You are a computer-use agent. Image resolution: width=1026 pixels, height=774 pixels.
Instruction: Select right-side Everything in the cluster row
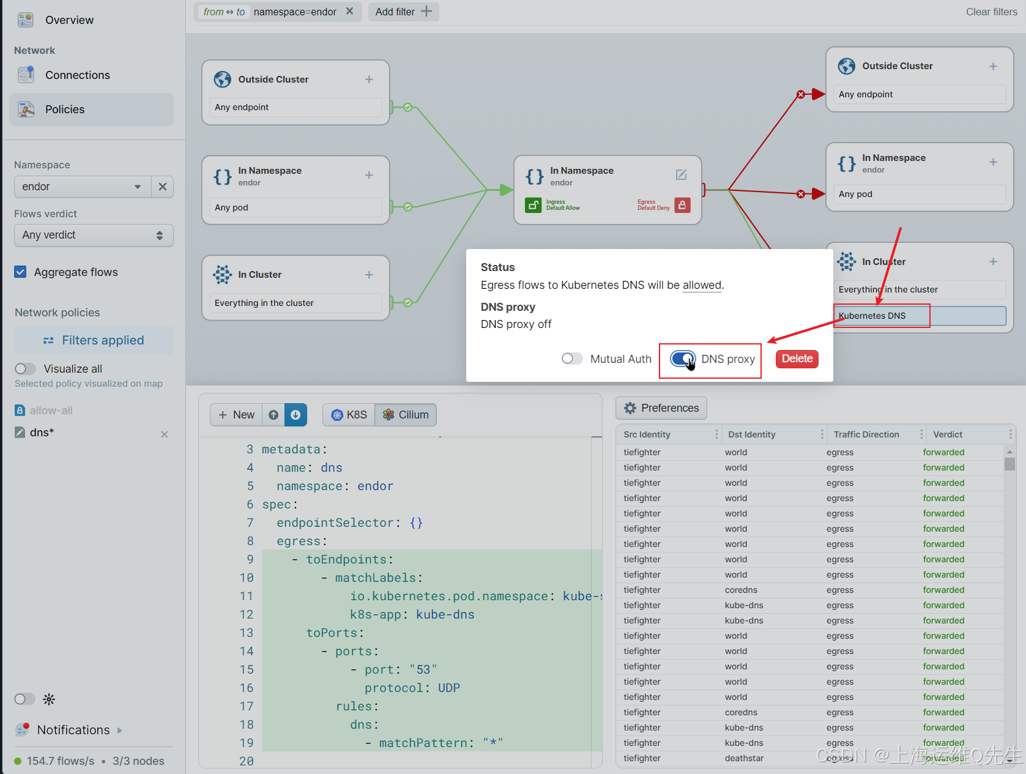coord(920,289)
